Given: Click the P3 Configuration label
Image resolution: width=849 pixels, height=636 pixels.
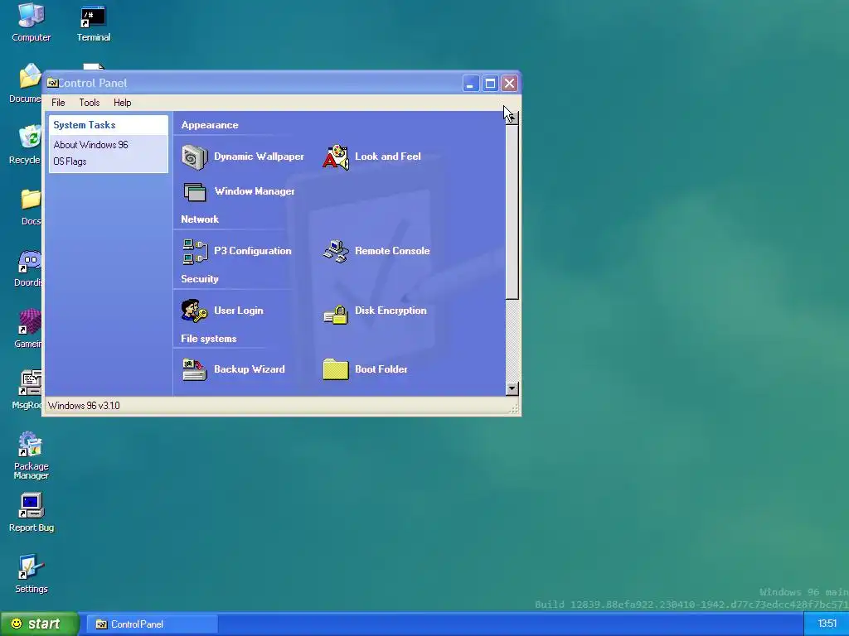Looking at the screenshot, I should (252, 251).
